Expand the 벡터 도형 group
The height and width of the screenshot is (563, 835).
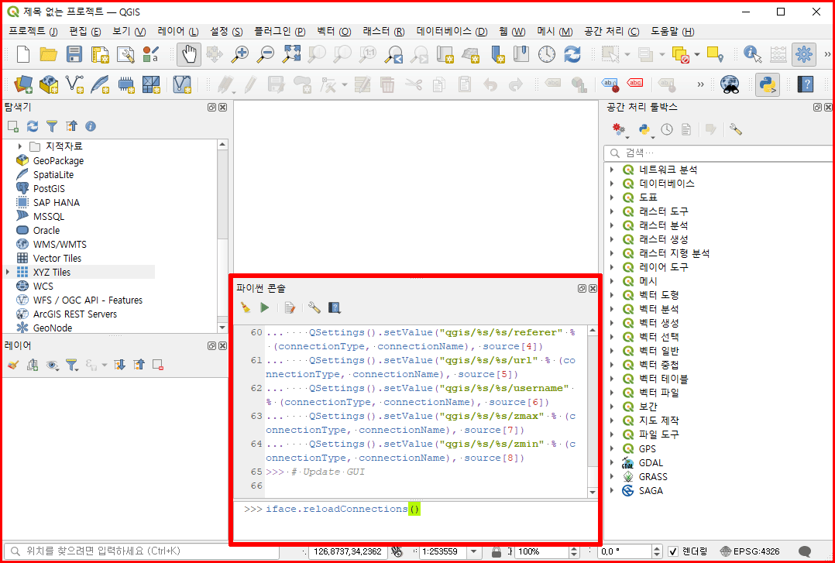(612, 295)
